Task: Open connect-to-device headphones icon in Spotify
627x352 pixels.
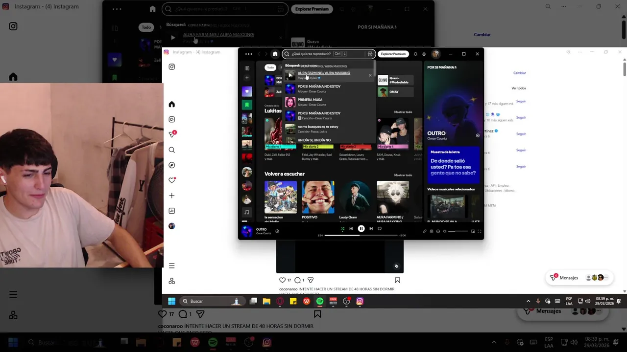Action: (x=438, y=231)
